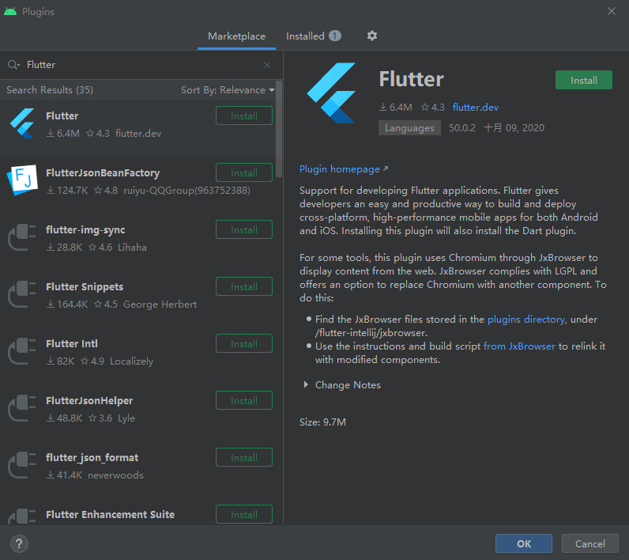This screenshot has height=560, width=629.
Task: Install flutter_json_format plugin
Action: coord(244,458)
